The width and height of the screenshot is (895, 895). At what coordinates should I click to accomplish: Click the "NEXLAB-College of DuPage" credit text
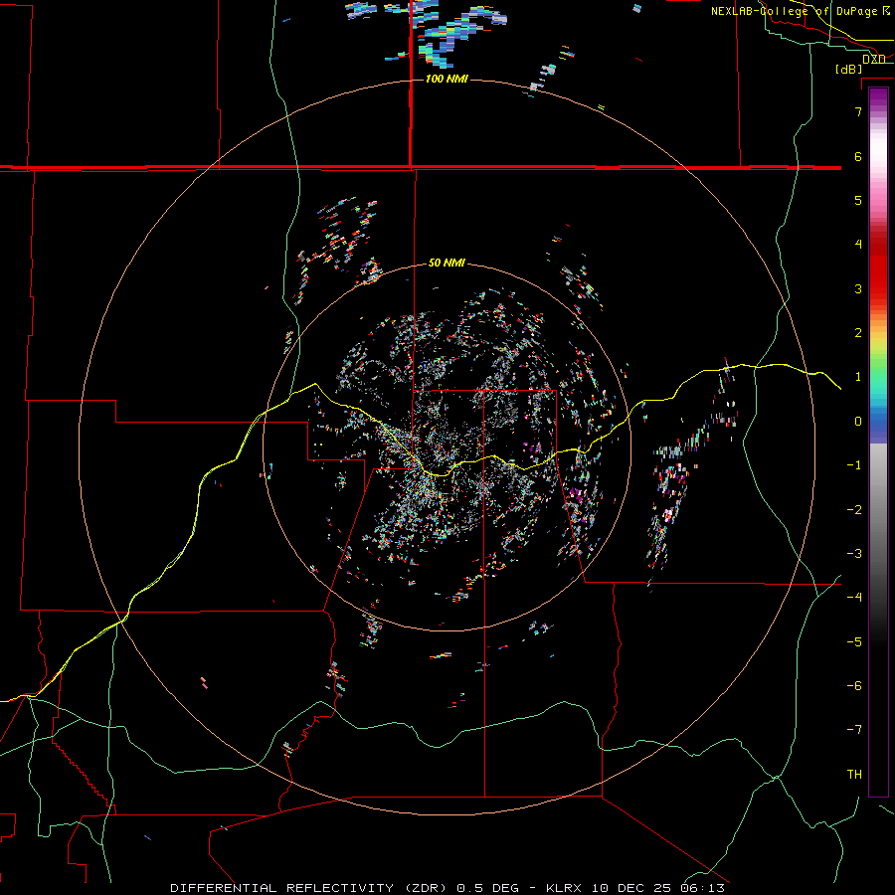pos(794,11)
